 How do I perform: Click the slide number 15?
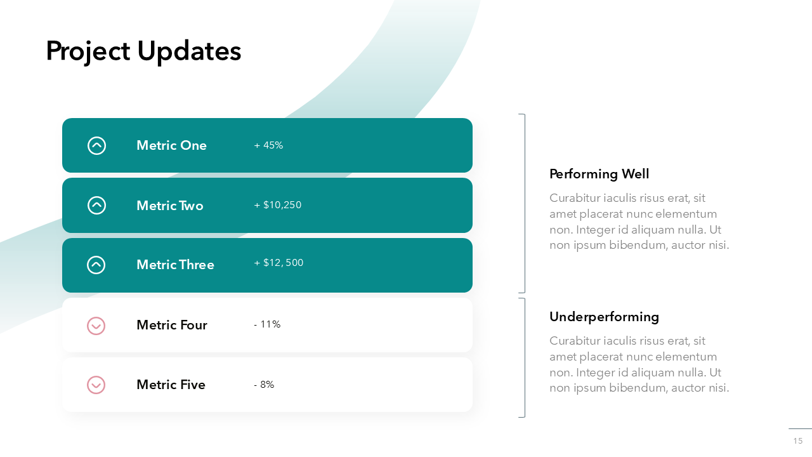click(797, 440)
